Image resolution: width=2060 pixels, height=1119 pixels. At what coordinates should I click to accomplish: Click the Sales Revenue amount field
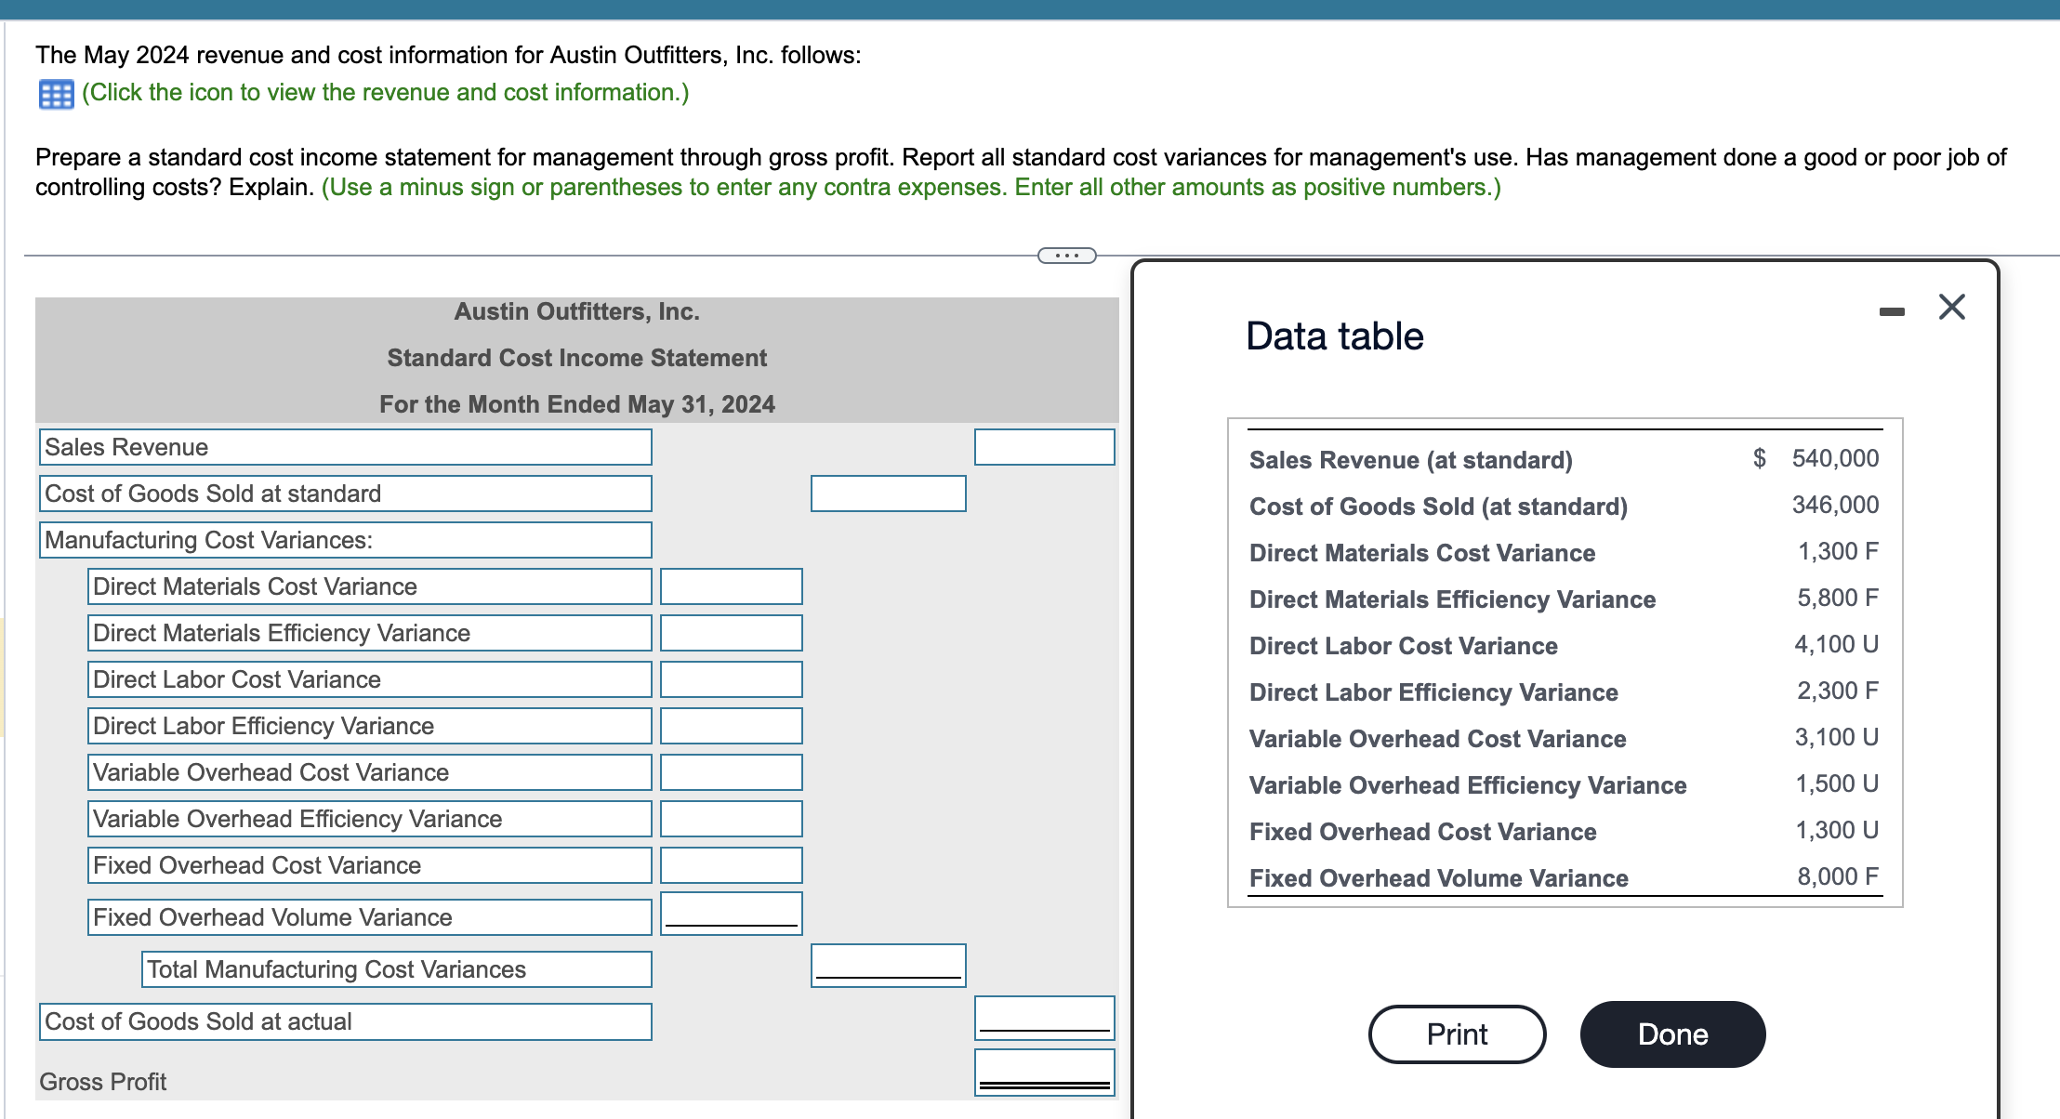pyautogui.click(x=1043, y=447)
